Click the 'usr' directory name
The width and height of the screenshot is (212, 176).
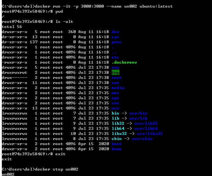click(115, 108)
